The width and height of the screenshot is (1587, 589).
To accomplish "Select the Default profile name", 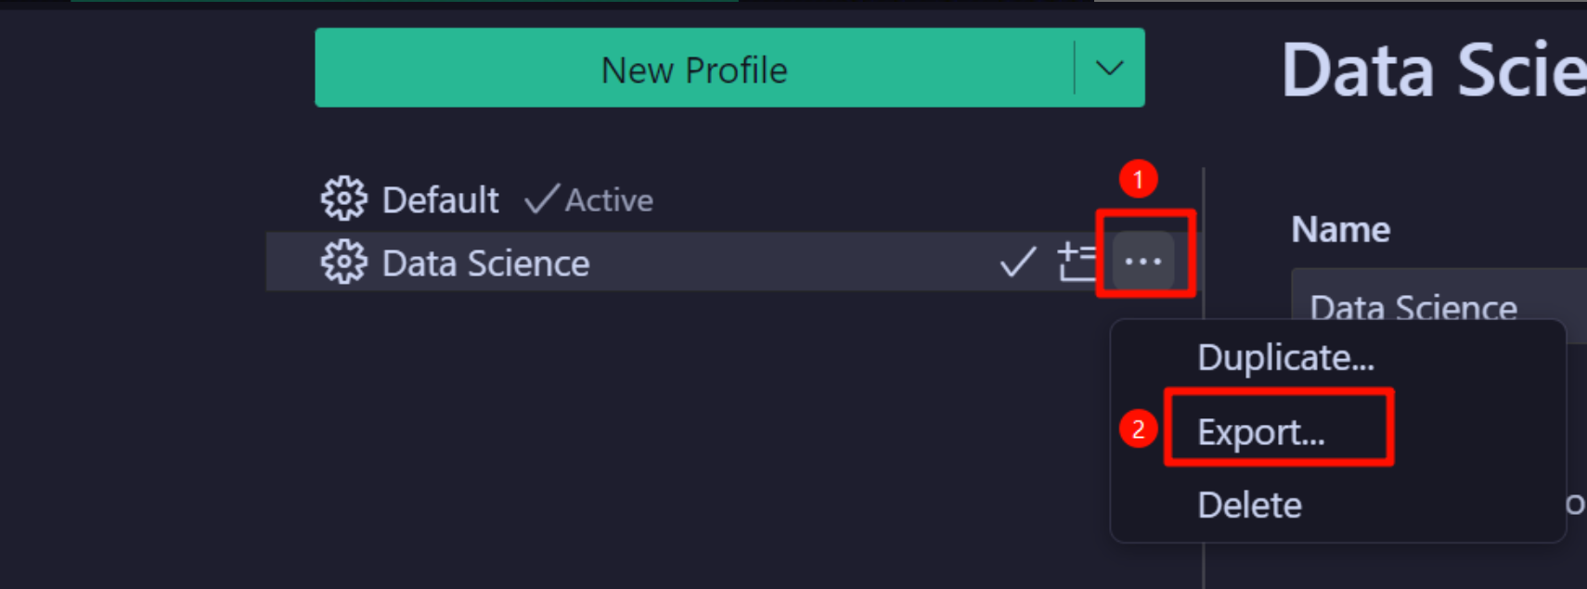I will [x=440, y=200].
